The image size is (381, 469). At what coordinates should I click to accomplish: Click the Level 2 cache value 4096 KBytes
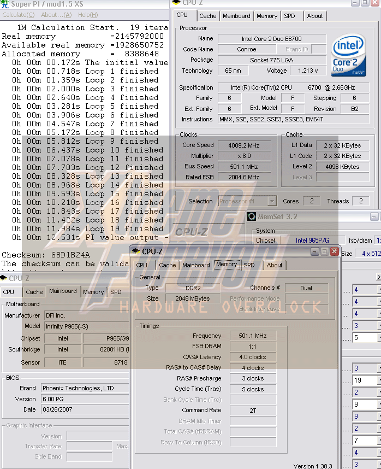(342, 167)
